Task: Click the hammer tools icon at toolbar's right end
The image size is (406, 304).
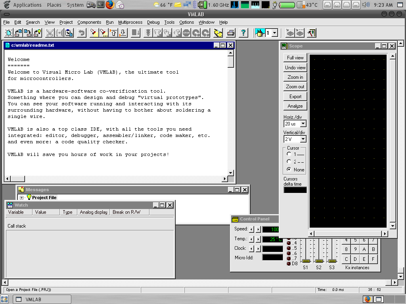Action: [x=311, y=33]
